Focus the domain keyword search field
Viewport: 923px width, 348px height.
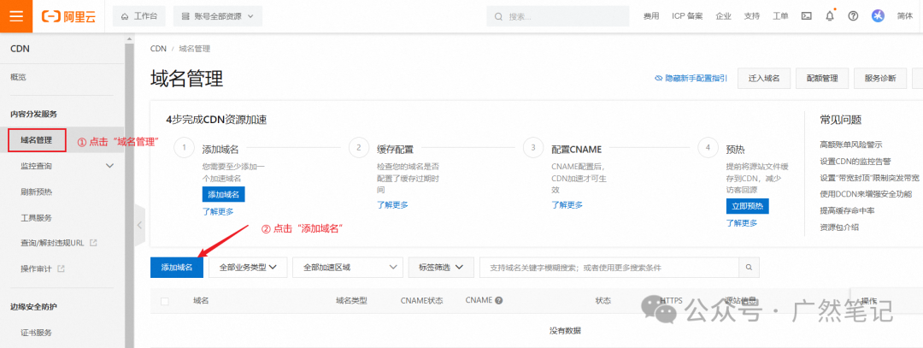(x=609, y=268)
